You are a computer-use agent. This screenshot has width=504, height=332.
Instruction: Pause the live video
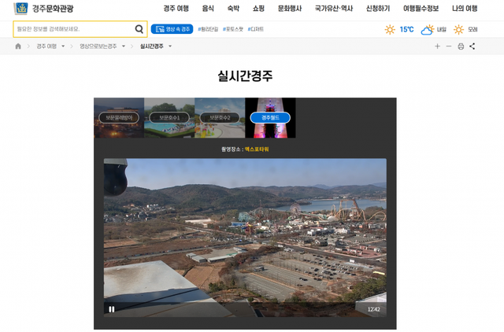[x=112, y=309]
